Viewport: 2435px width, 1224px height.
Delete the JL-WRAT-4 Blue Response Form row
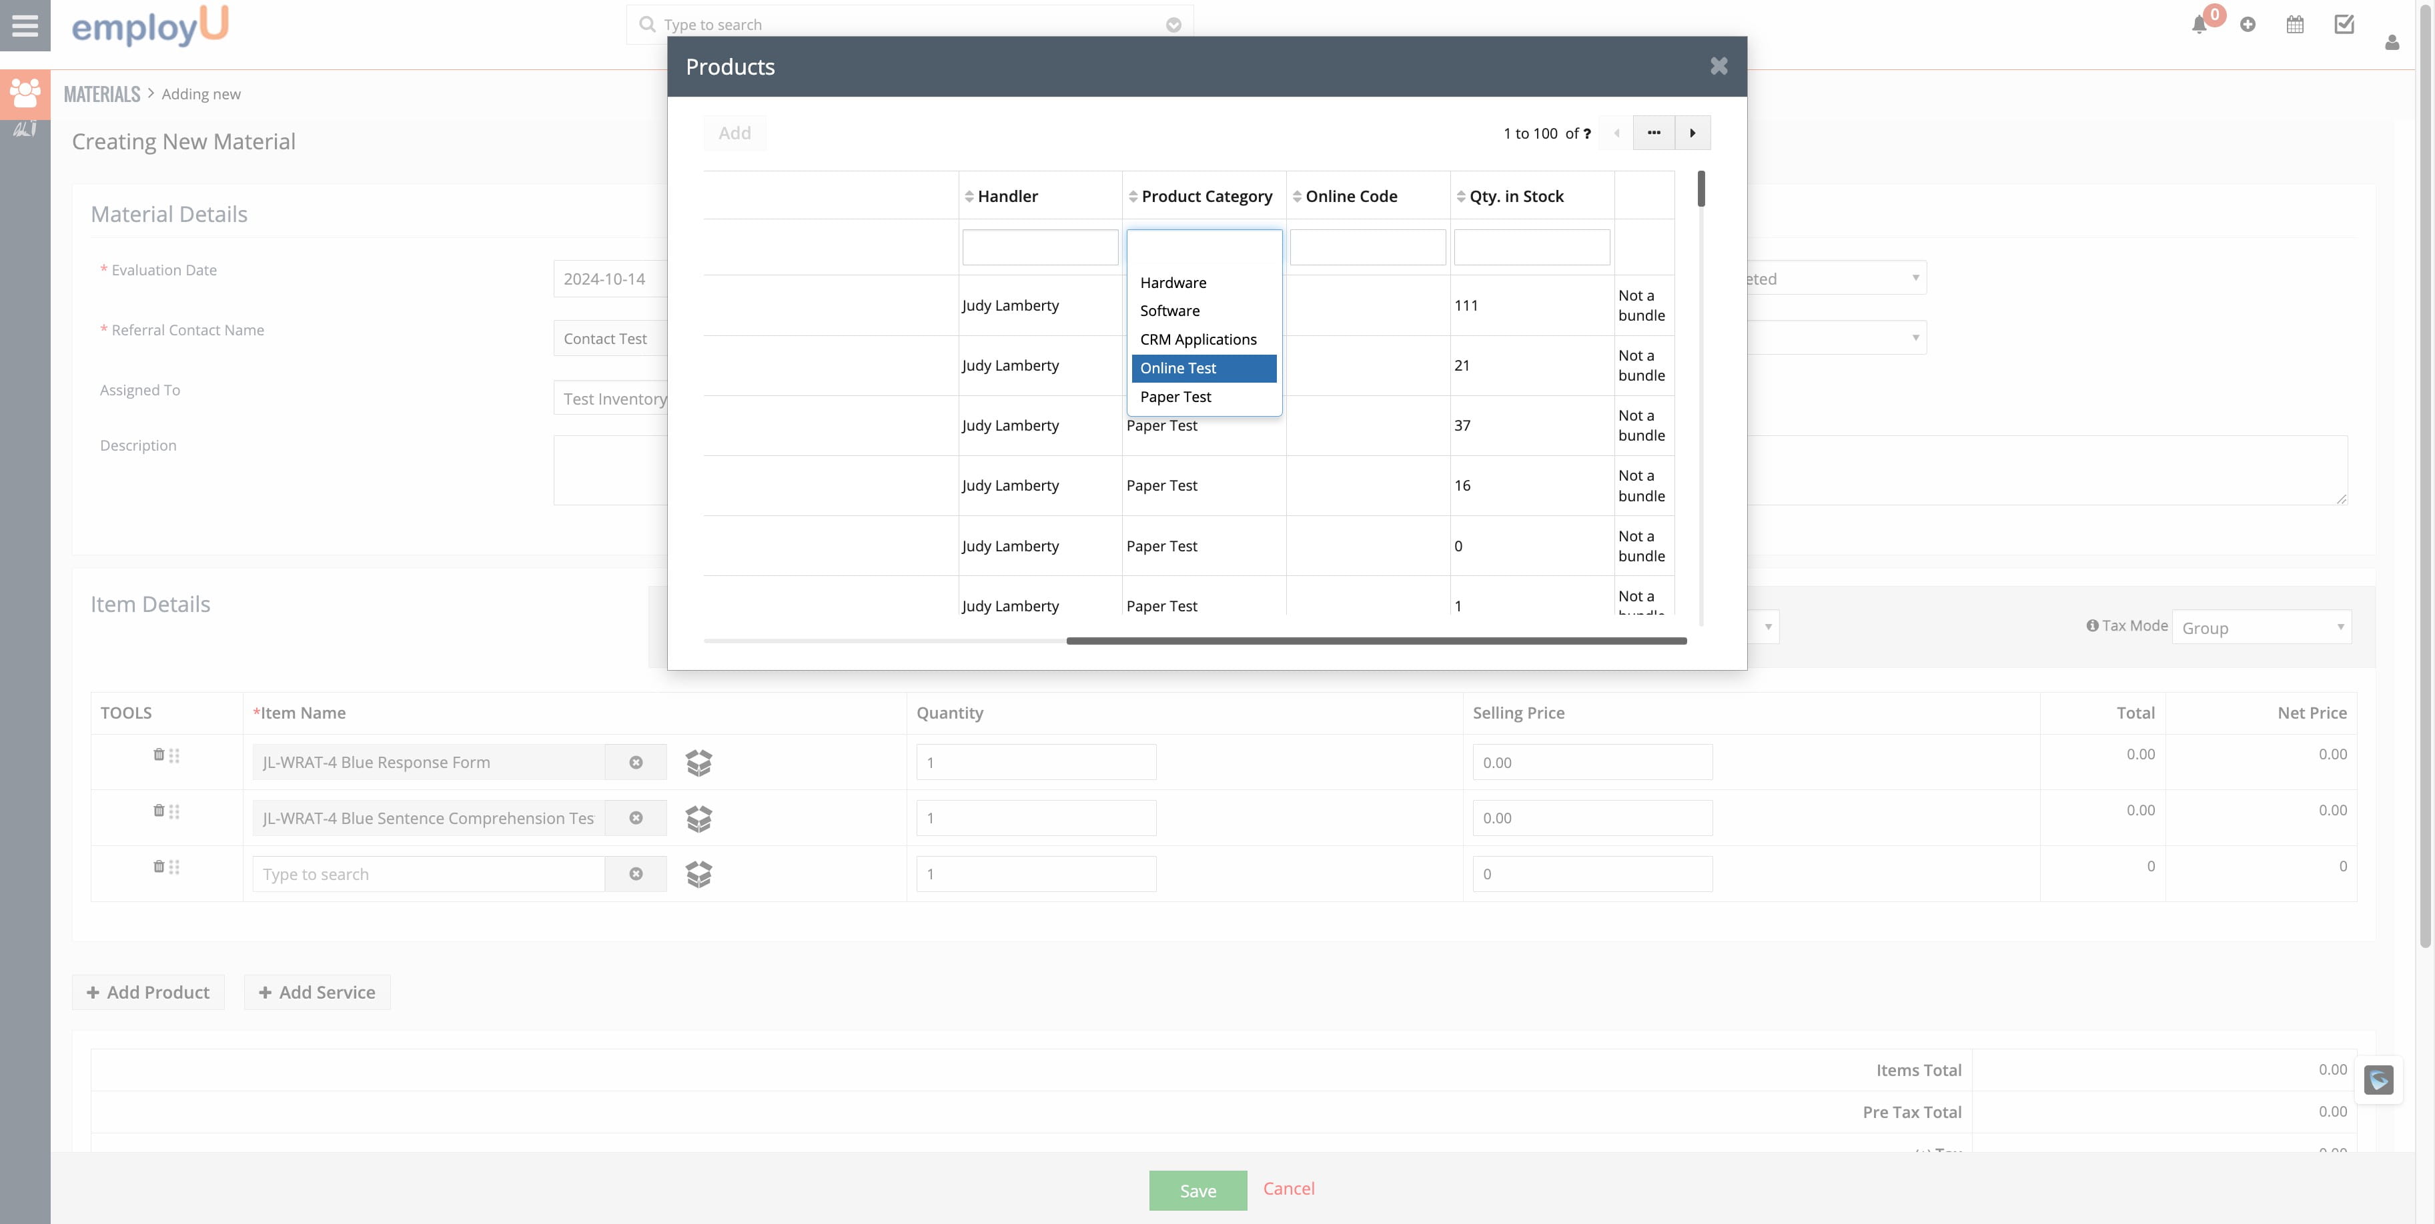158,755
